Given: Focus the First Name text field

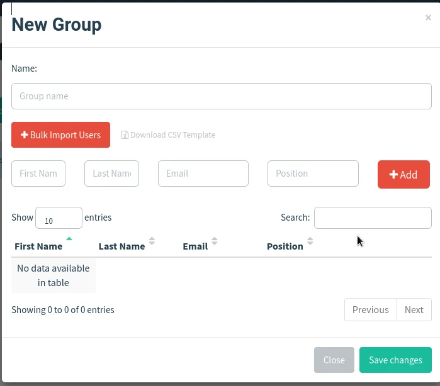Looking at the screenshot, I should coord(38,174).
